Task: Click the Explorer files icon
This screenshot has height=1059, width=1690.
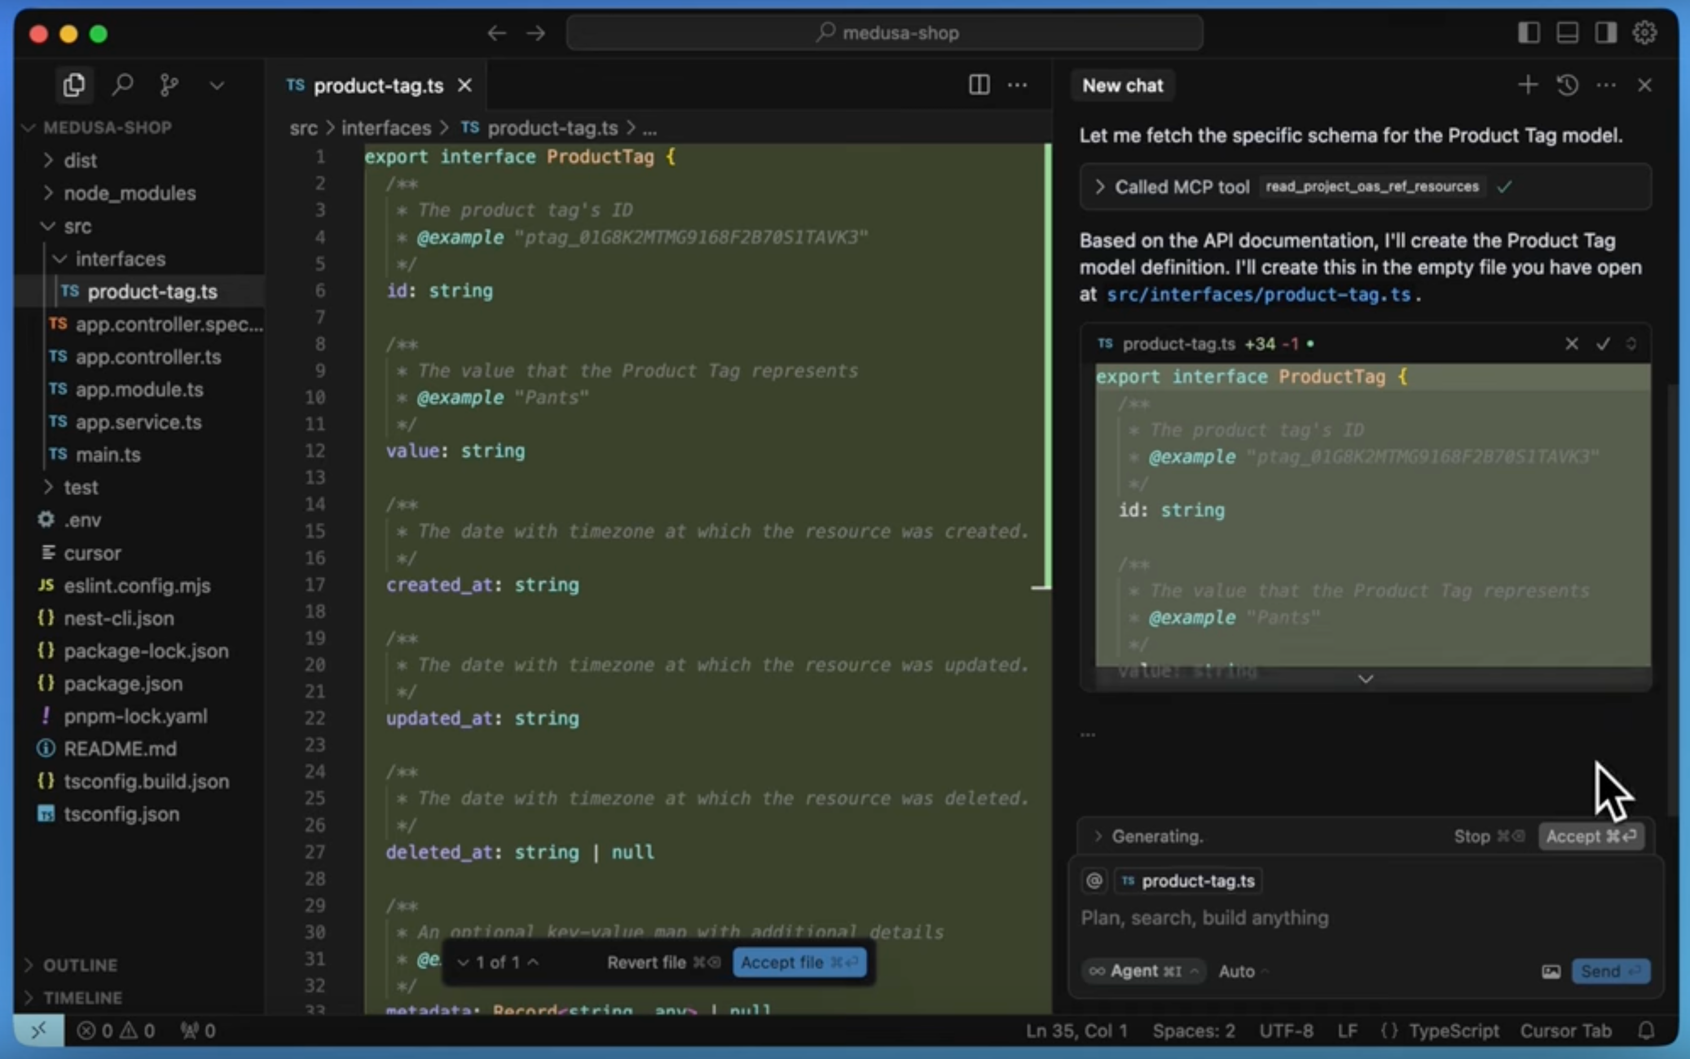Action: [x=74, y=85]
